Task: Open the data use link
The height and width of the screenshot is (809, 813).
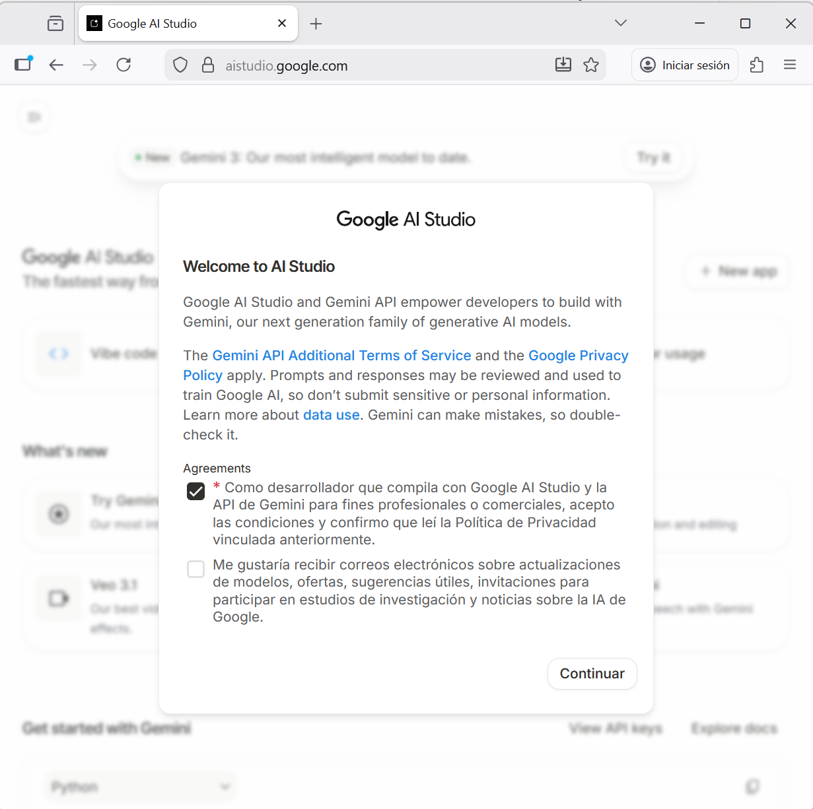Action: pos(331,415)
